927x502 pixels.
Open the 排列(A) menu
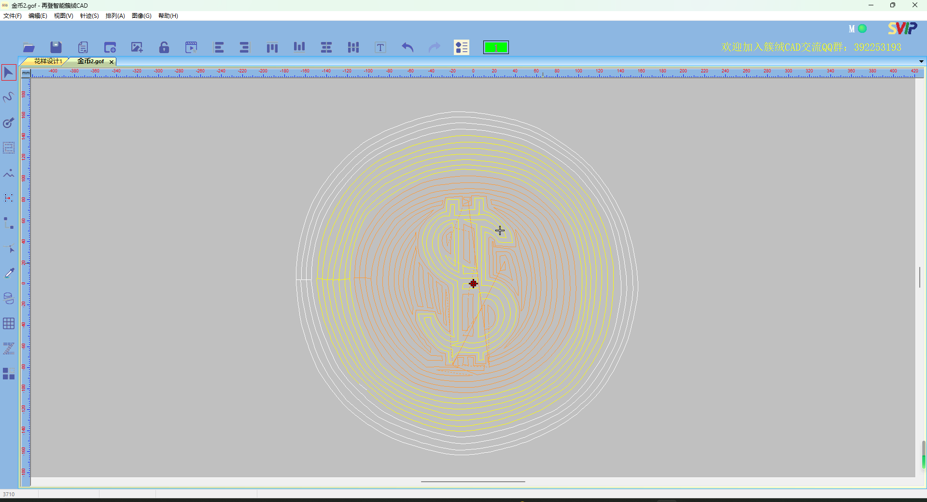click(115, 16)
